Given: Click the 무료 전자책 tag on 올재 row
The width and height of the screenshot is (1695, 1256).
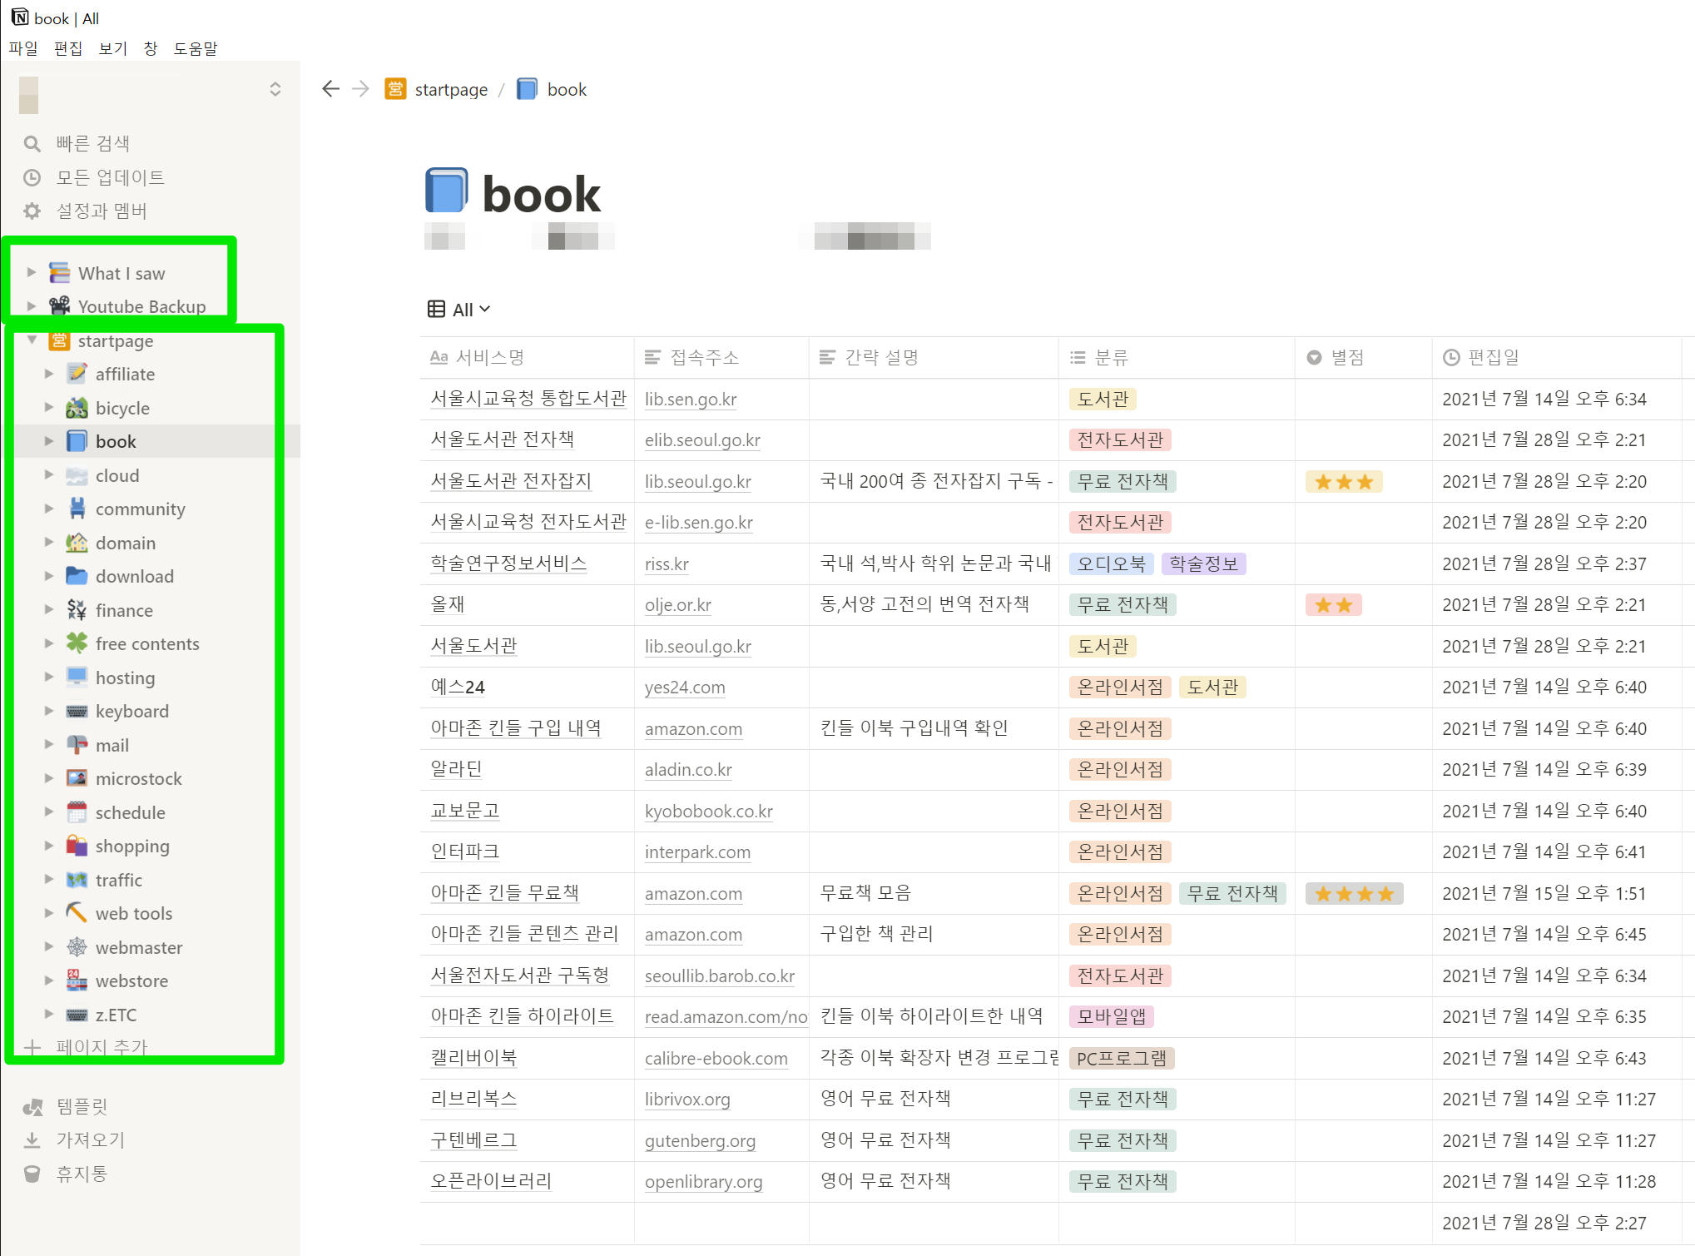Looking at the screenshot, I should [1122, 605].
